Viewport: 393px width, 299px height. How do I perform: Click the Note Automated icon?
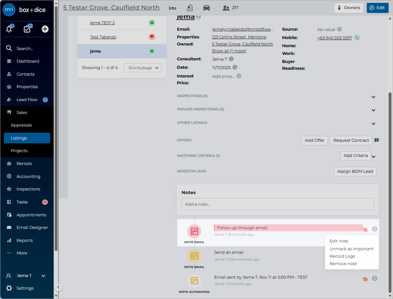click(x=194, y=281)
